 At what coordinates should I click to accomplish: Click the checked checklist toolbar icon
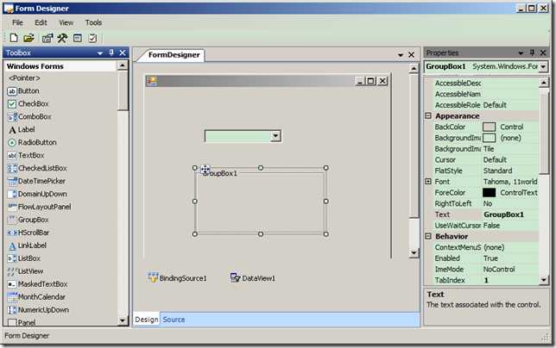(x=92, y=38)
